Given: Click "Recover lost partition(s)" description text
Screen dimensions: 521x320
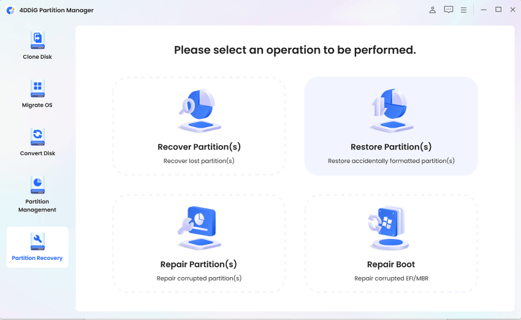Looking at the screenshot, I should pos(199,161).
